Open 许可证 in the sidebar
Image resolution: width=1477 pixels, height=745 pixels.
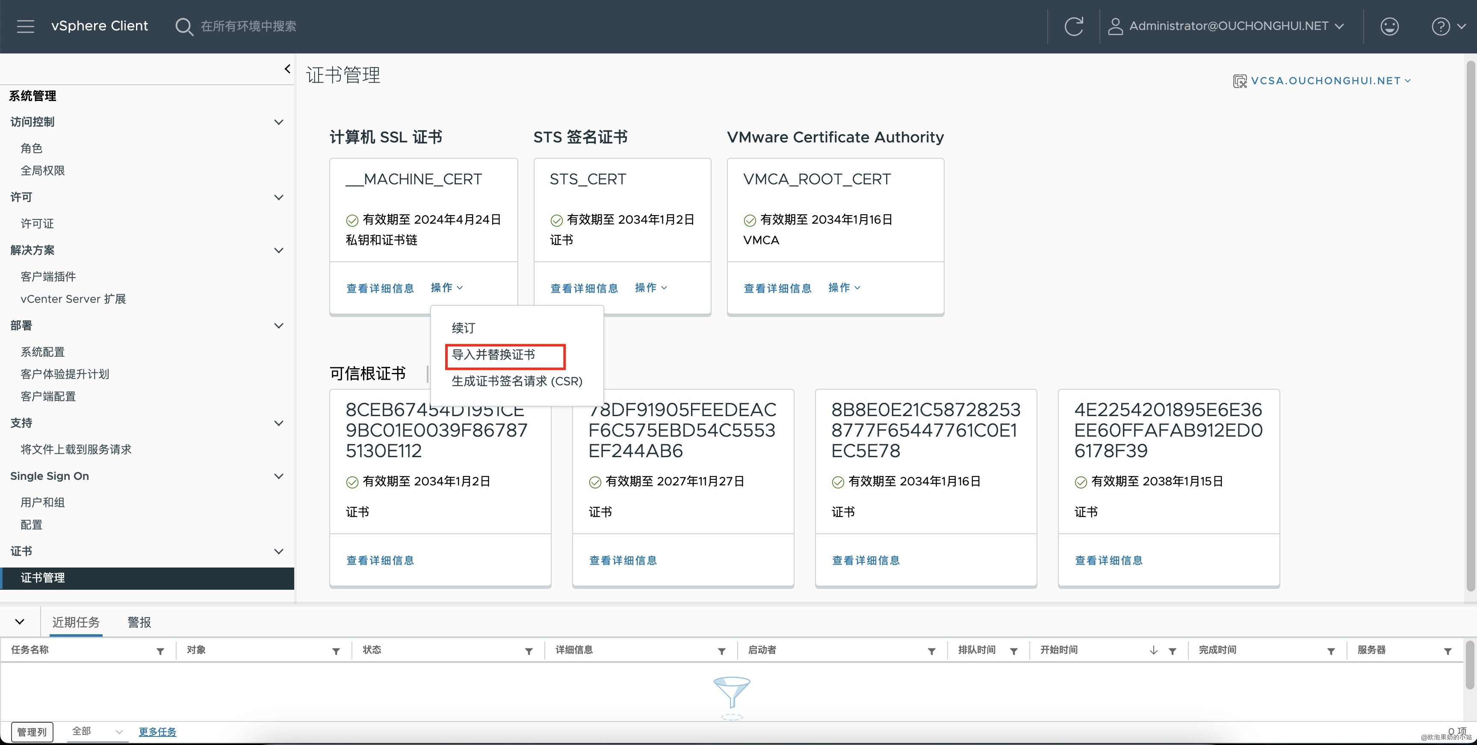point(37,224)
